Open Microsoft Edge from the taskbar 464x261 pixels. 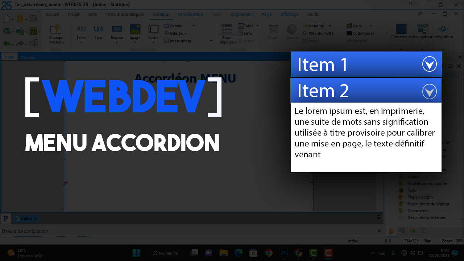coord(238,253)
